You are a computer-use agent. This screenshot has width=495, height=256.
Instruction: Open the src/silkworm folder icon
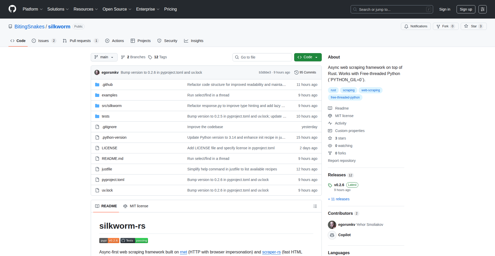[x=97, y=106]
